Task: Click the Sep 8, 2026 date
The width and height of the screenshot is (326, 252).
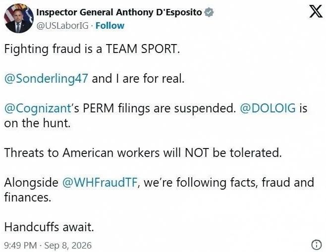Action: 68,246
